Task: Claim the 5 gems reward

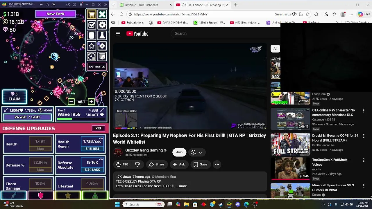Action: 15,97
